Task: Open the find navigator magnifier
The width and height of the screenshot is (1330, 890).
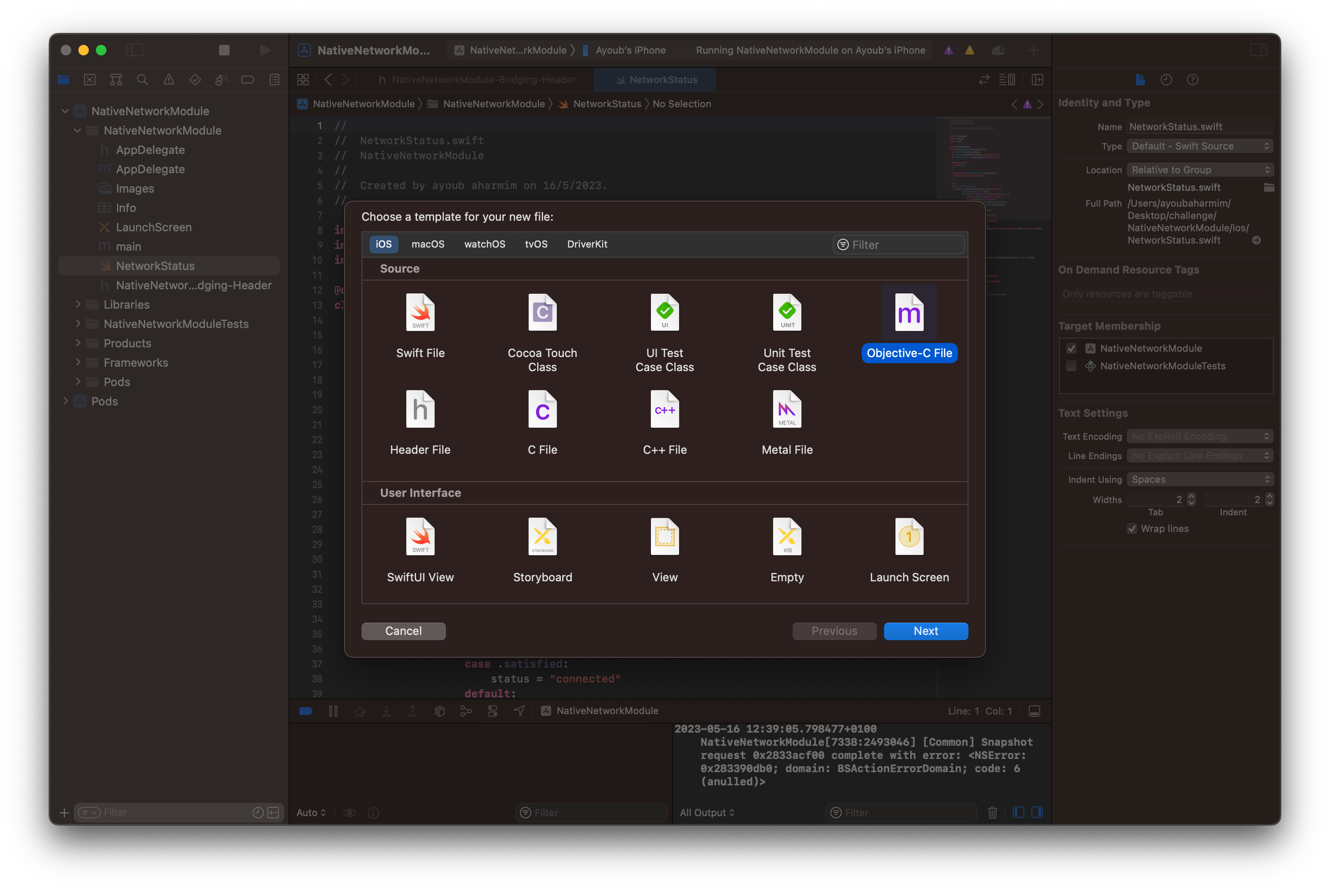Action: [142, 80]
